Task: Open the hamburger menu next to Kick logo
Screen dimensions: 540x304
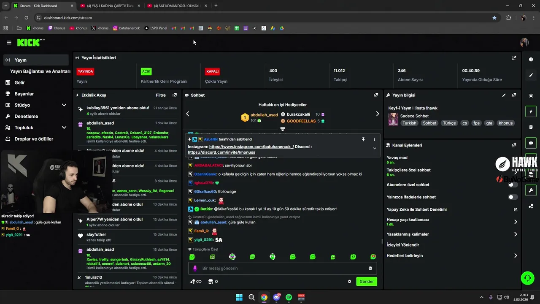Action: coord(9,43)
